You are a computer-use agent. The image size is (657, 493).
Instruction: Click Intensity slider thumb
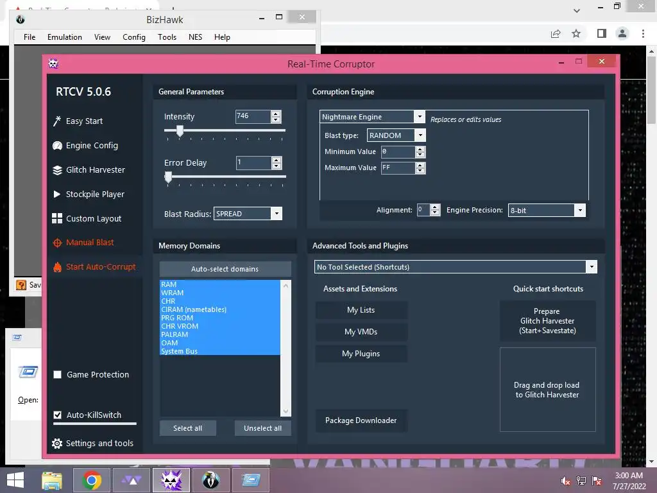pyautogui.click(x=180, y=131)
